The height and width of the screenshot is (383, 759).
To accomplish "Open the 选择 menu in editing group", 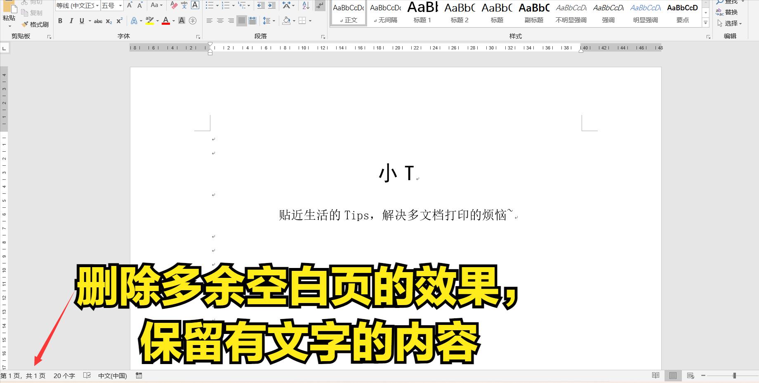I will click(732, 23).
